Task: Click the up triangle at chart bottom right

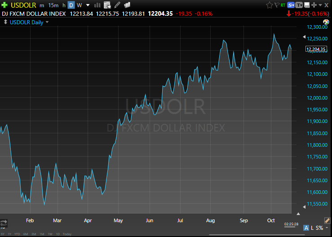Action: (x=298, y=214)
